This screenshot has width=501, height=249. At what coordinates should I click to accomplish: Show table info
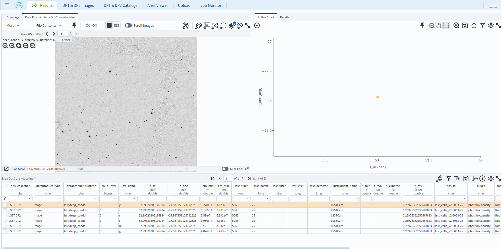482,178
